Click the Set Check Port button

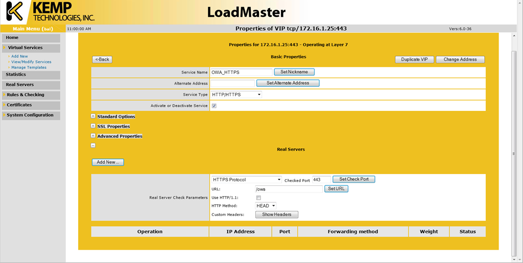click(x=354, y=179)
